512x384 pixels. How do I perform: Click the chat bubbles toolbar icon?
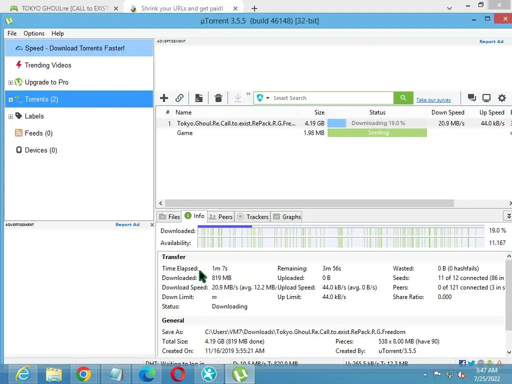pyautogui.click(x=471, y=97)
